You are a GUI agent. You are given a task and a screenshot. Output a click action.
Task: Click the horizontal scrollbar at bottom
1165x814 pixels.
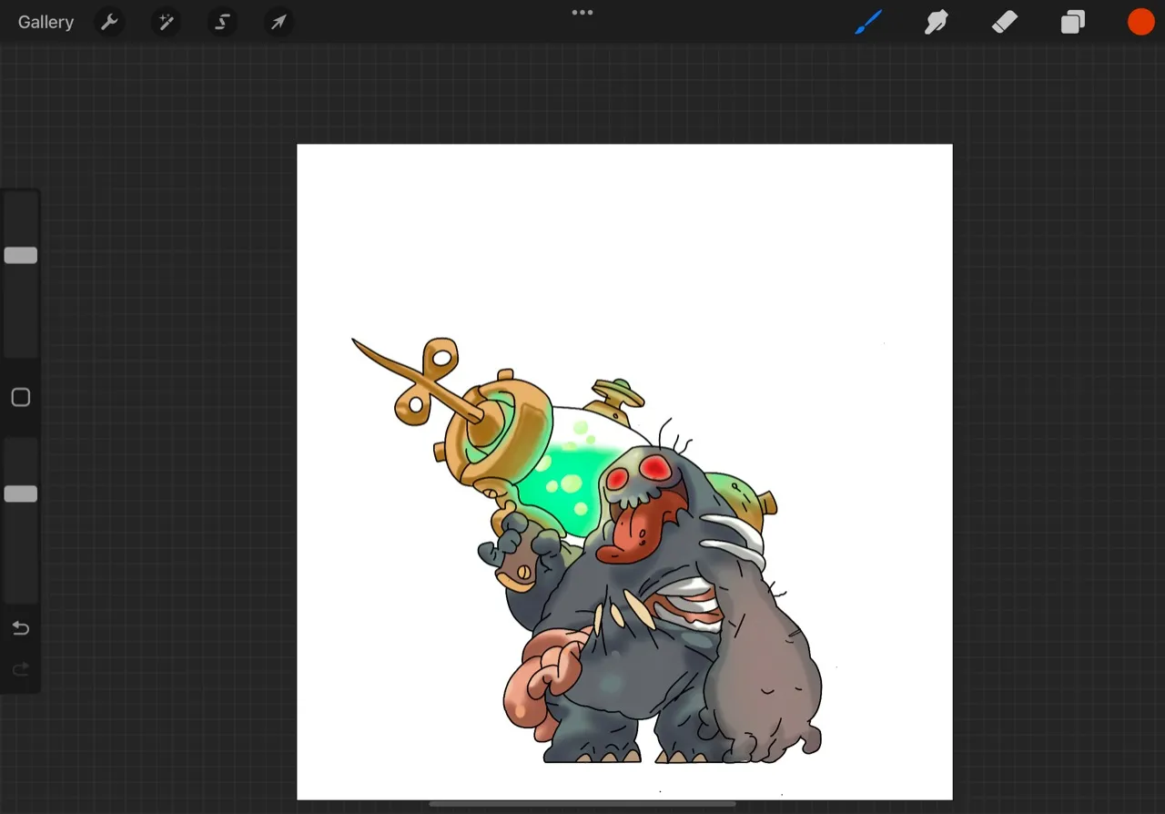tap(582, 804)
